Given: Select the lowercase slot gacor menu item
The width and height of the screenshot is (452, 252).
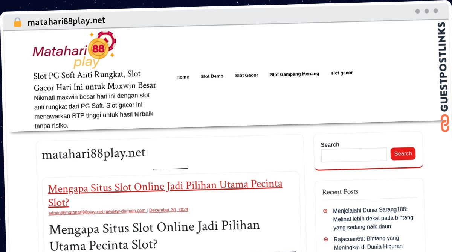Looking at the screenshot, I should 342,73.
